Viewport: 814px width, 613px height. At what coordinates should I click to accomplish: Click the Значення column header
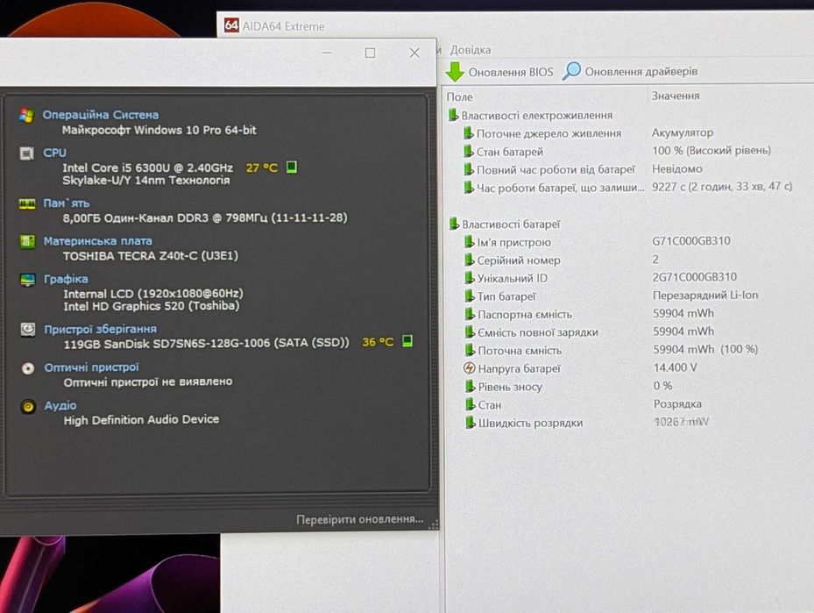(676, 96)
